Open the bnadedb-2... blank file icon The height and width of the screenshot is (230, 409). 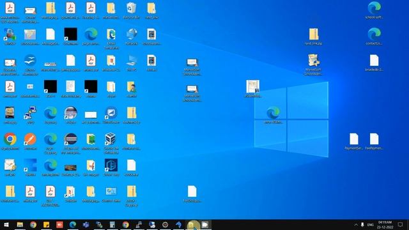click(374, 61)
